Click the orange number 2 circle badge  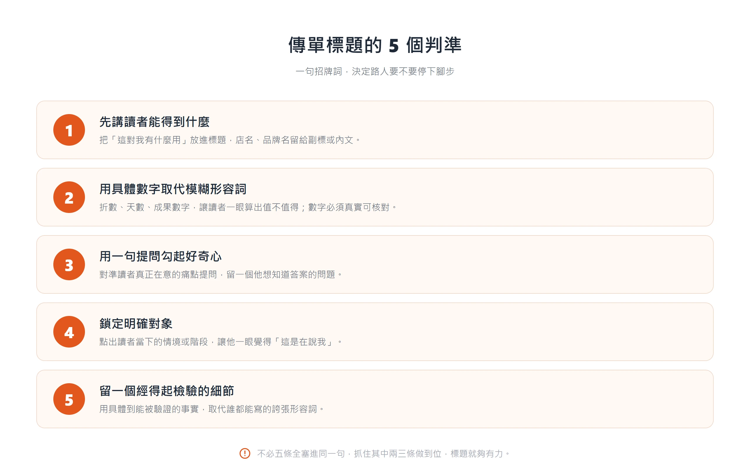(x=69, y=197)
